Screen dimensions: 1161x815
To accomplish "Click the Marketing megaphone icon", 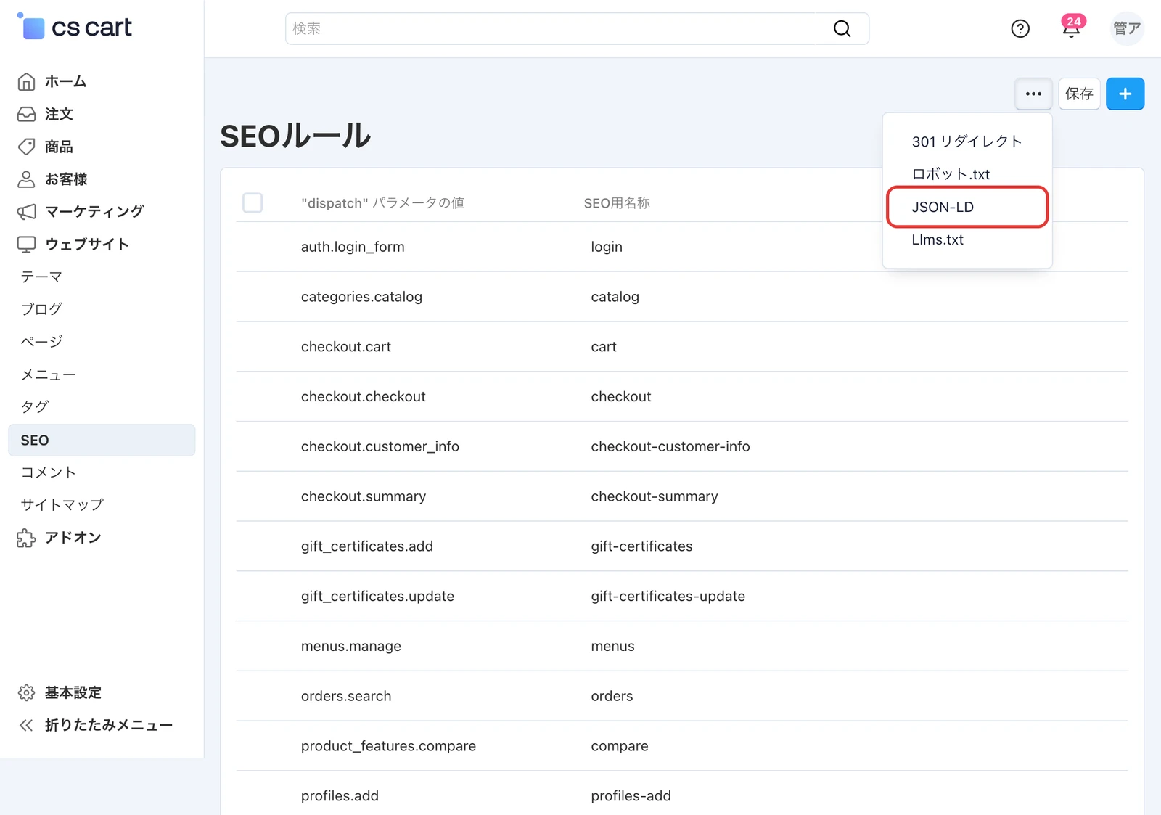I will coord(26,212).
